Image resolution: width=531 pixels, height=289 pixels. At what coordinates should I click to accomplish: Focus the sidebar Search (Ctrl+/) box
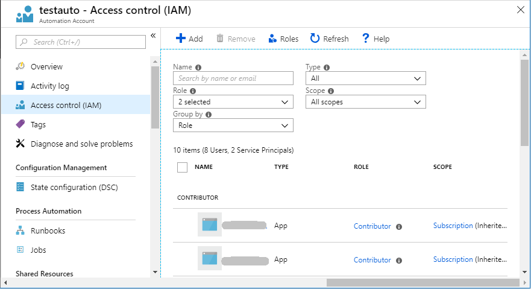(81, 42)
